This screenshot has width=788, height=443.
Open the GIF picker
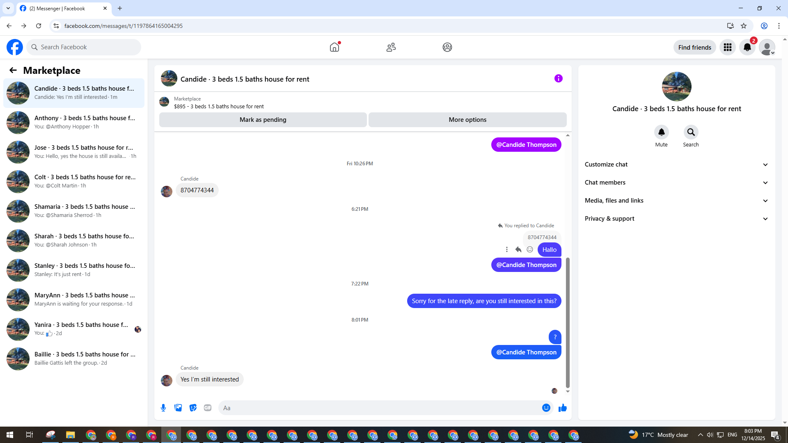click(208, 408)
